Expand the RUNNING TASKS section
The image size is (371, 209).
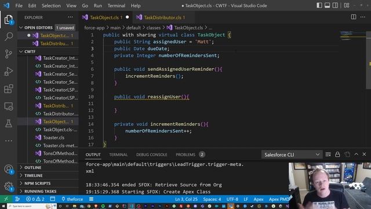coord(48,191)
